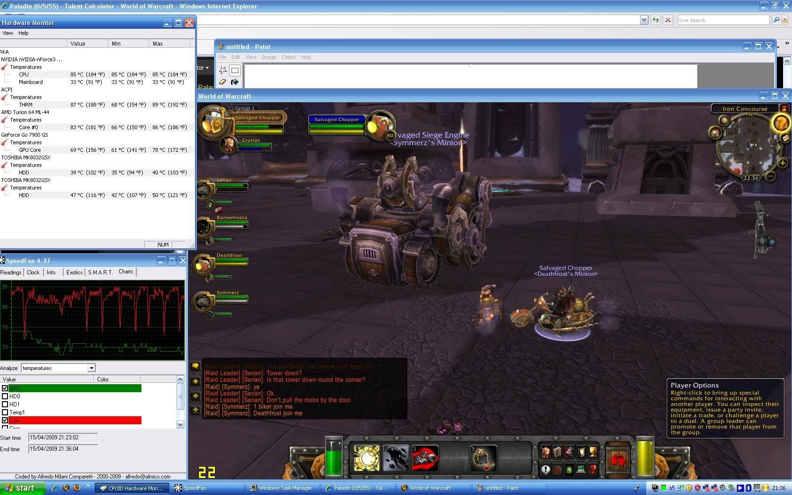Viewport: 792px width, 495px height.
Task: Switch to the untitled - Paint taskbar button
Action: coord(509,488)
